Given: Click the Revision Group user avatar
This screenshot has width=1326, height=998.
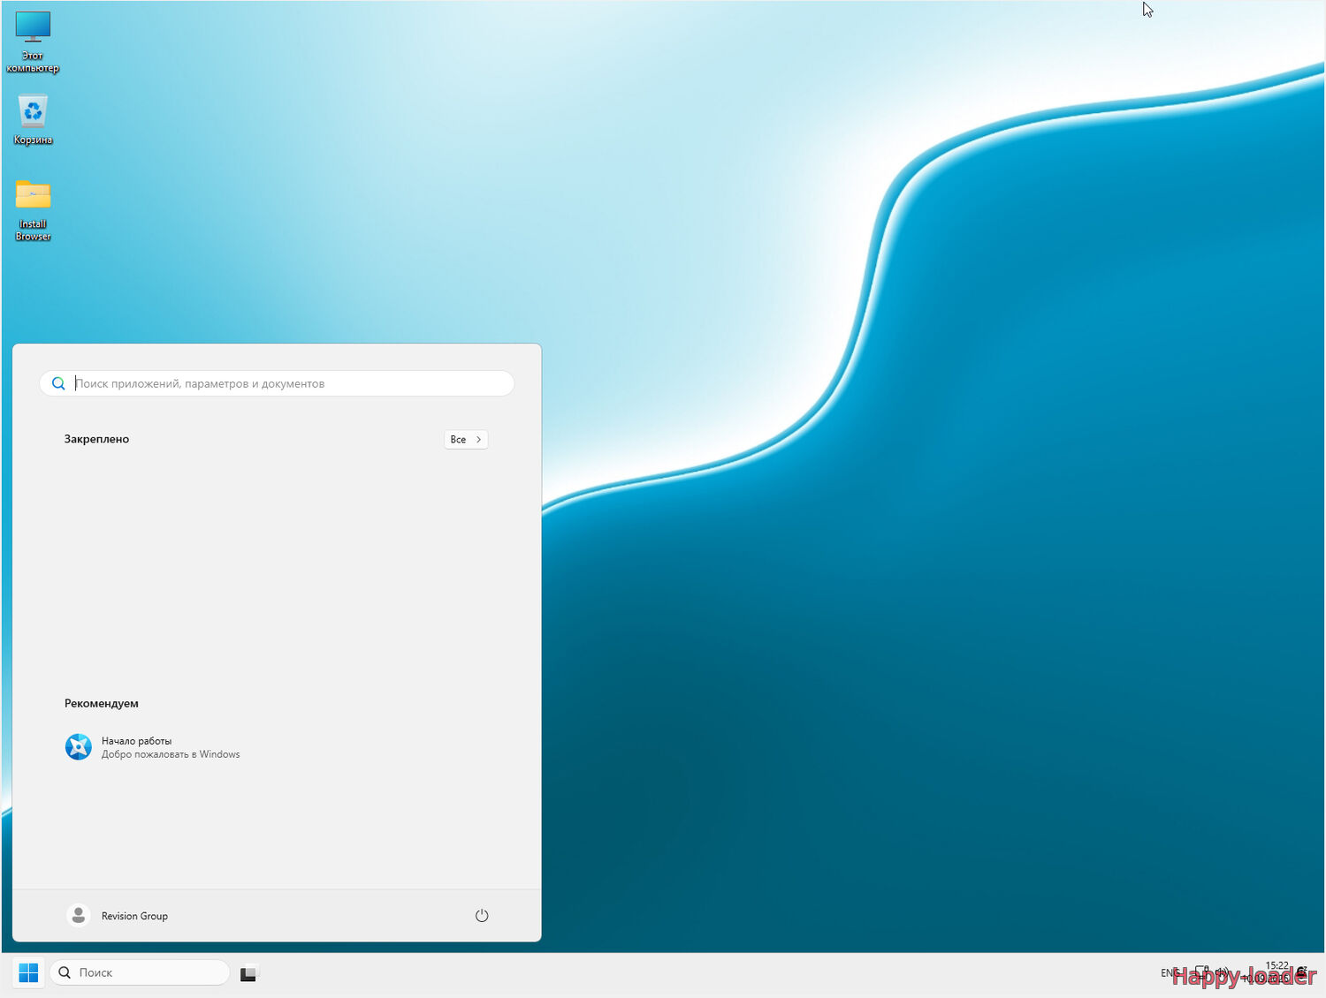Looking at the screenshot, I should [x=79, y=916].
